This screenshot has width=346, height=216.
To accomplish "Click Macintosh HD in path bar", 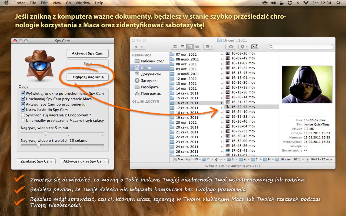I will [185, 159].
